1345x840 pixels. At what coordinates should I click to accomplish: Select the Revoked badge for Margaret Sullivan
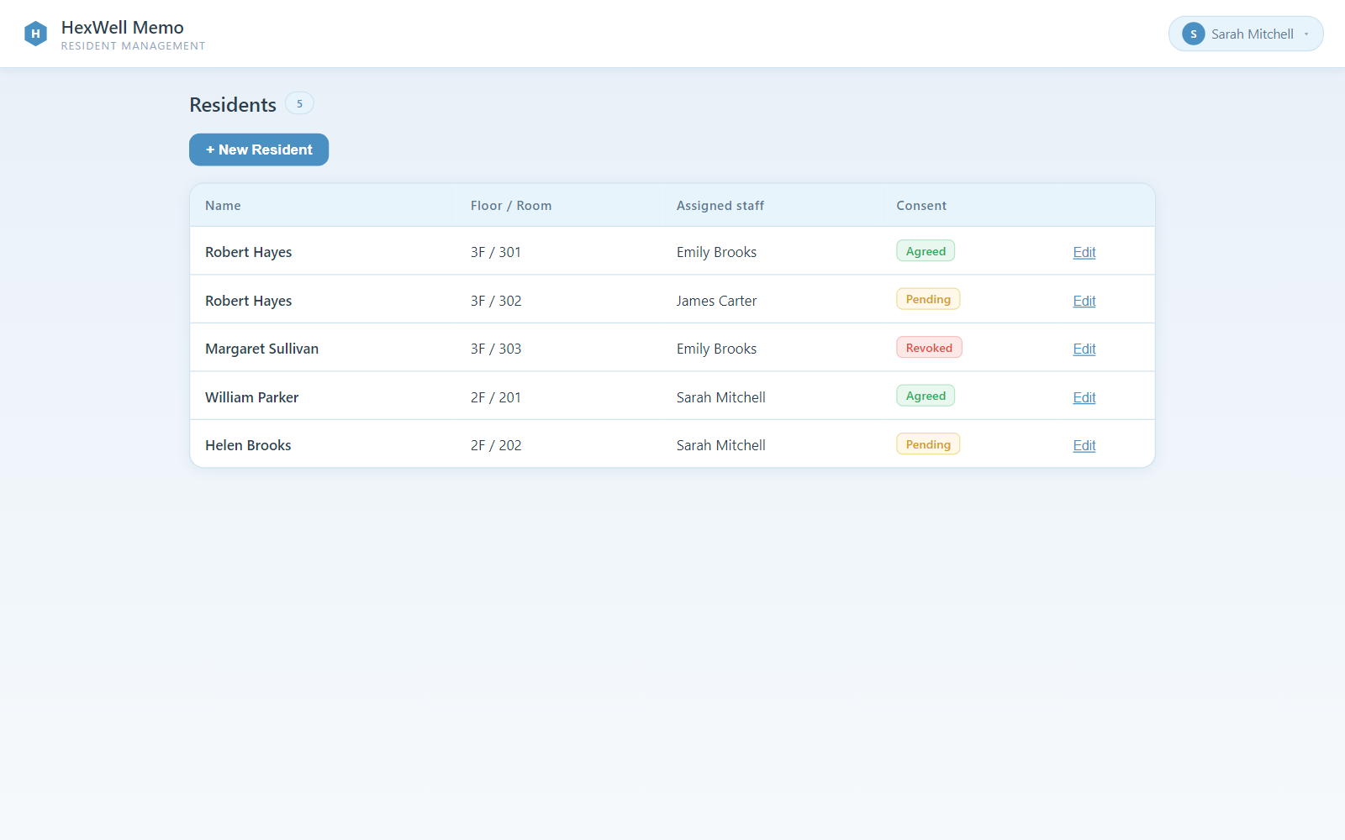point(929,348)
